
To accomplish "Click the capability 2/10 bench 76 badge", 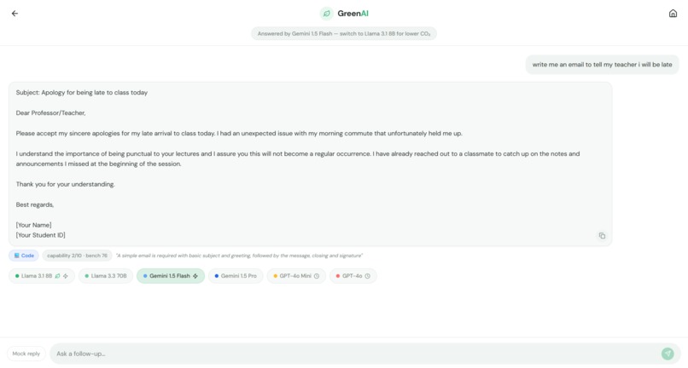I will click(77, 256).
